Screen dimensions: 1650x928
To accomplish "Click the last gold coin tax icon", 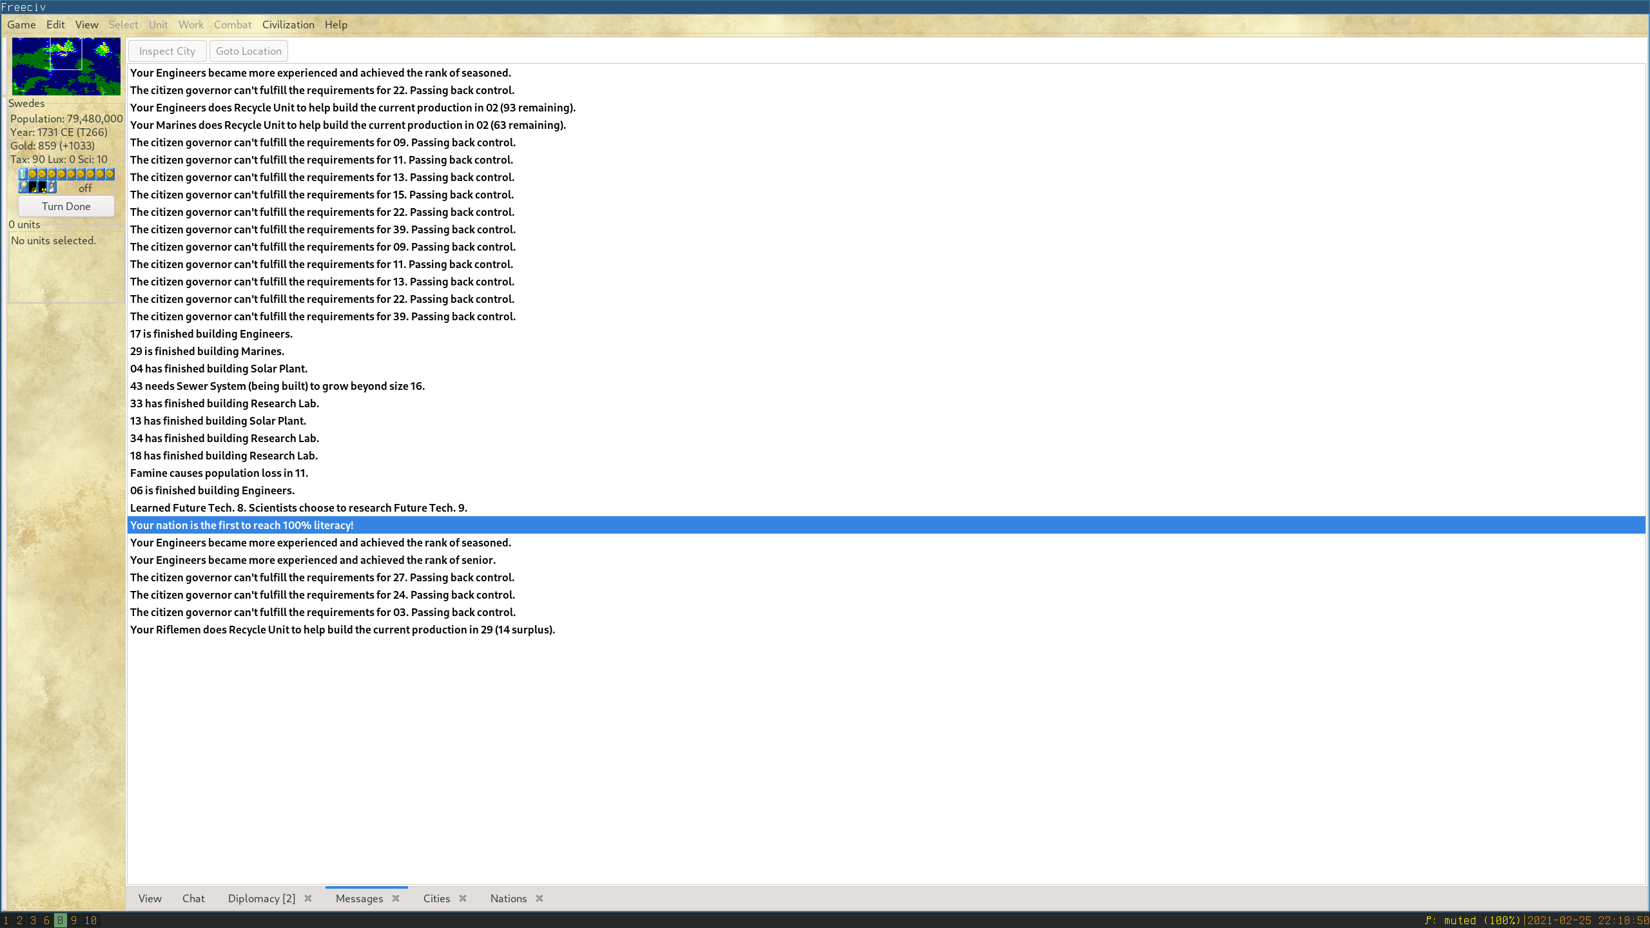I will click(x=110, y=174).
